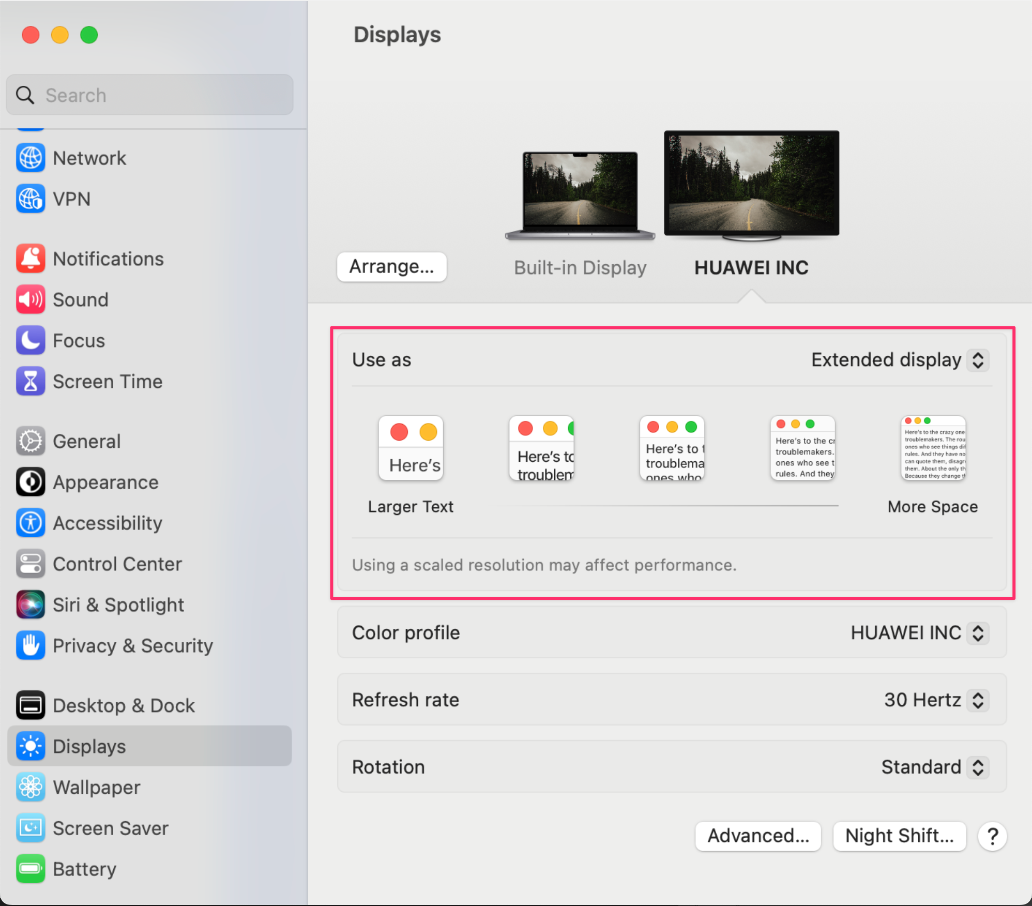Click the Displays sun icon
The image size is (1032, 906).
(31, 746)
